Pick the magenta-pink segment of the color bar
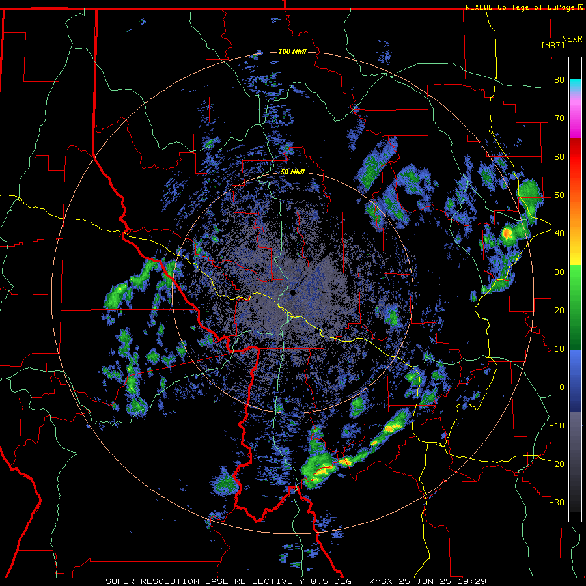 click(575, 117)
